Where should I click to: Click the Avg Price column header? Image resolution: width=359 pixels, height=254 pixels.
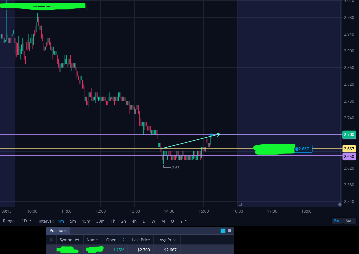pos(168,240)
